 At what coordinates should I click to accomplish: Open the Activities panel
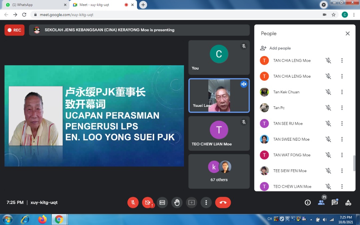(x=348, y=202)
